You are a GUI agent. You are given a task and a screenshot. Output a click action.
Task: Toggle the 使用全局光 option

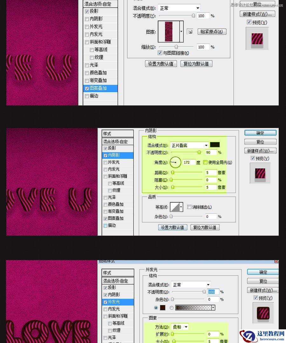click(205, 162)
